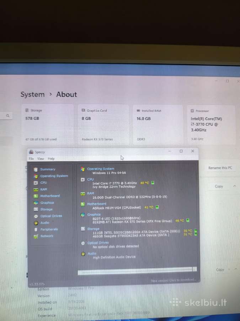Click the Storage card showing 578 GB
This screenshot has height=321, width=240.
[x=48, y=124]
